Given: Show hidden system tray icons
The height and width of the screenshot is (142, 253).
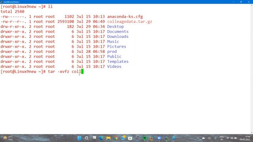Looking at the screenshot, I should [x=198, y=138].
